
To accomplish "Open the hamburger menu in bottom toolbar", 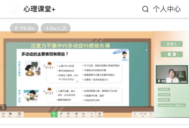I will 3,114.
